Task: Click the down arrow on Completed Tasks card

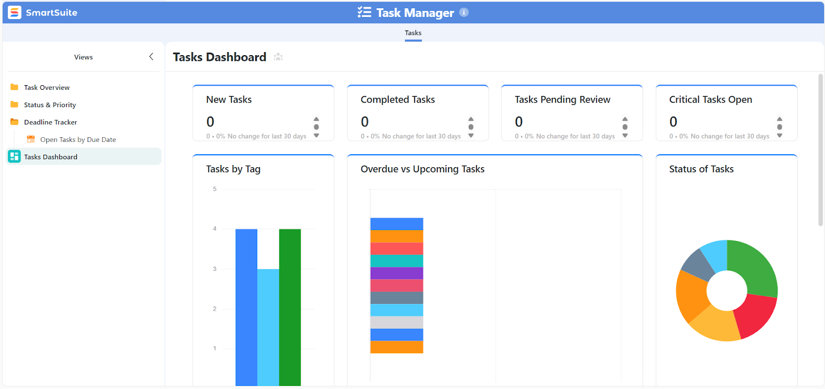Action: coord(471,136)
